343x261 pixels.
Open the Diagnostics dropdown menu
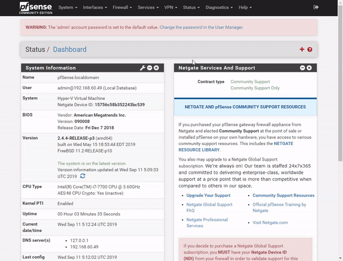point(219,8)
